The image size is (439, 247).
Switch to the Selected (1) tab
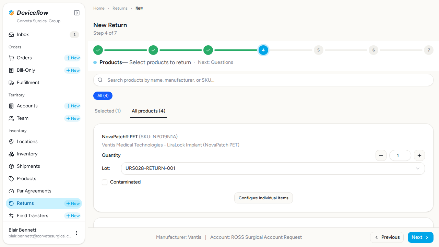(x=108, y=111)
